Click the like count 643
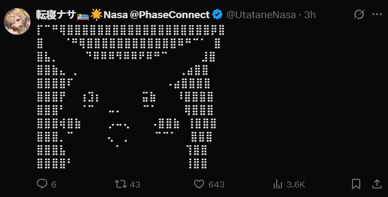The image size is (388, 197). point(217,184)
